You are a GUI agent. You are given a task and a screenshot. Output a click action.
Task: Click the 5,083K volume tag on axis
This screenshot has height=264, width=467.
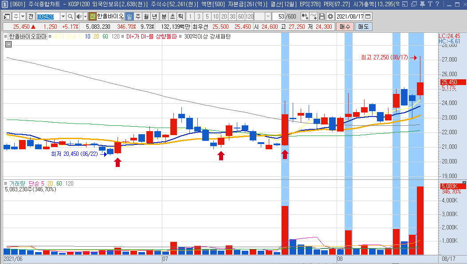tap(453, 186)
